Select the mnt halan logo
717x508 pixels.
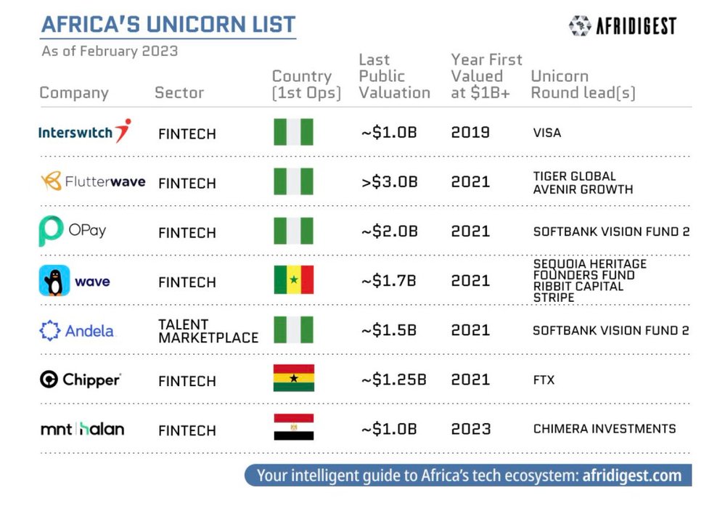click(82, 429)
